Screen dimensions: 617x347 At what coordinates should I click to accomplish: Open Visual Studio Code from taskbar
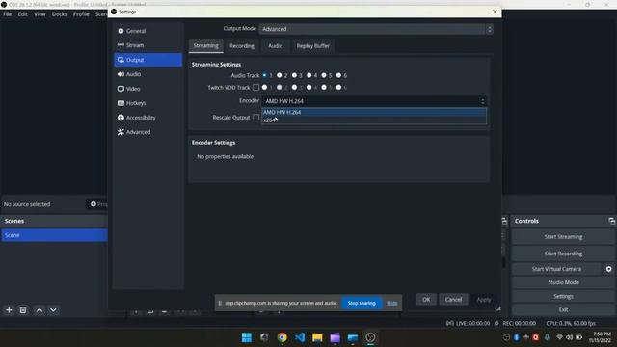300,337
